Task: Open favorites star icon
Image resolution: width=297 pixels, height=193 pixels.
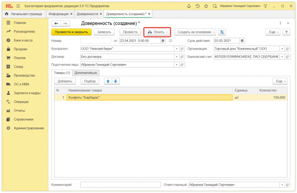Action: [206, 6]
